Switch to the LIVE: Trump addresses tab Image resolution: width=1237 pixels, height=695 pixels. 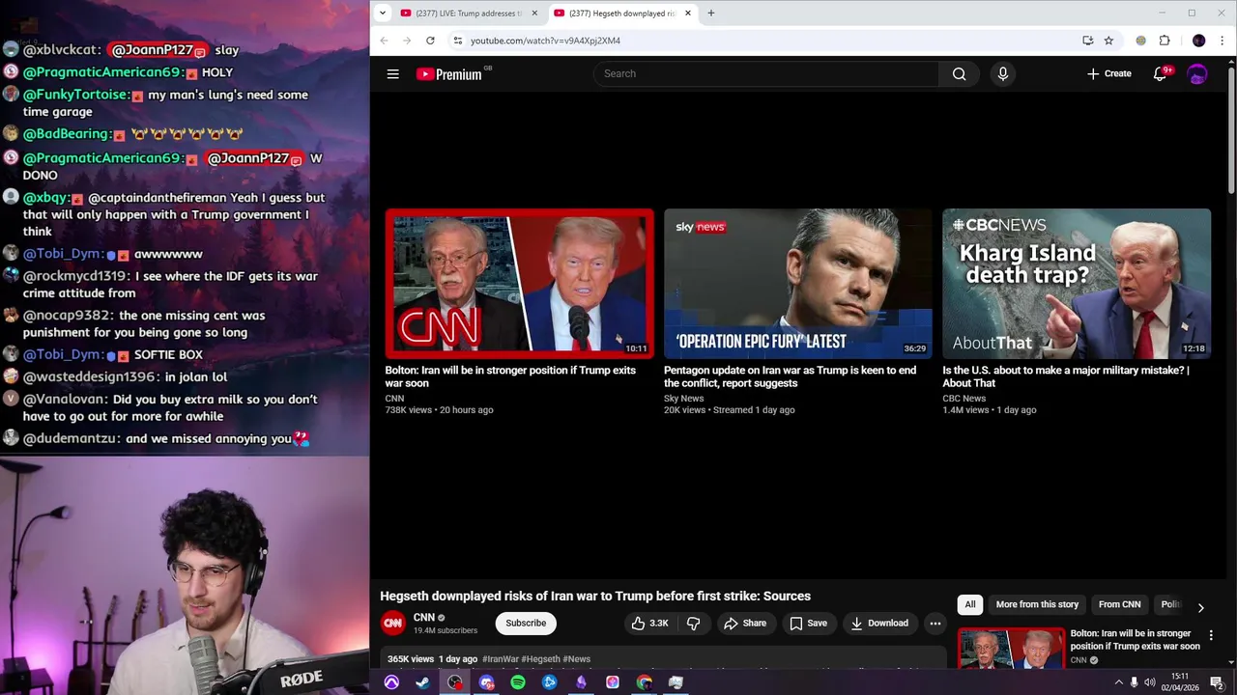(x=466, y=14)
